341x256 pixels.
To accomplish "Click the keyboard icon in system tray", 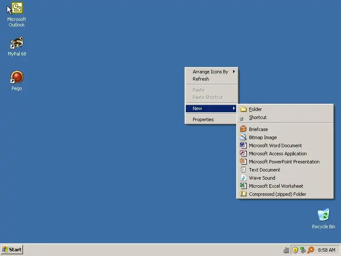I will (286, 250).
